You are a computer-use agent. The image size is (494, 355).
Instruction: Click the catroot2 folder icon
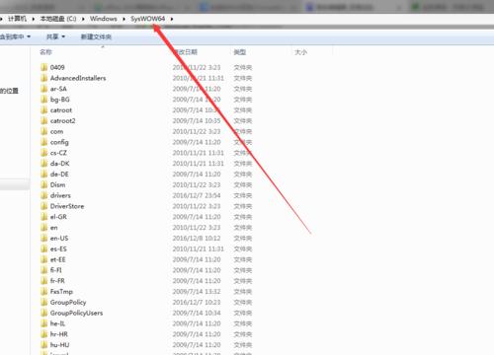pyautogui.click(x=43, y=120)
